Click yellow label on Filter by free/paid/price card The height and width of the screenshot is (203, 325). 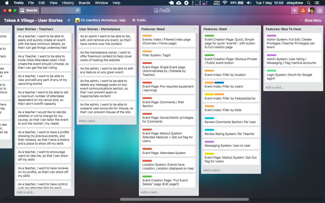209,94
